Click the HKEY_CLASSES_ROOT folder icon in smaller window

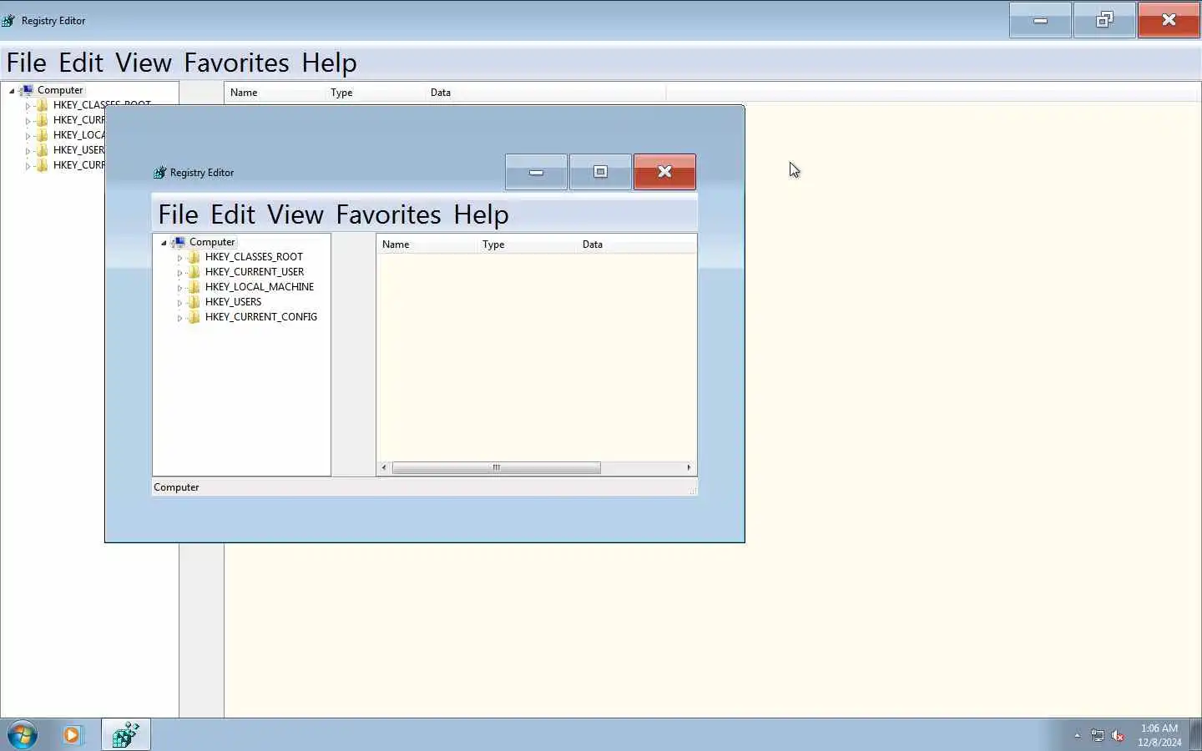click(194, 257)
